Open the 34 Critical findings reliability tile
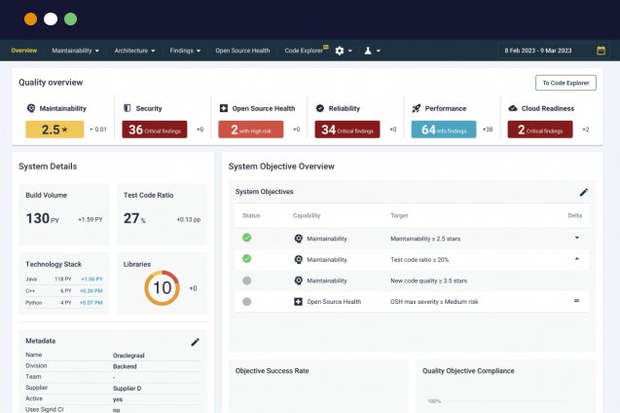This screenshot has height=413, width=620. pos(347,130)
